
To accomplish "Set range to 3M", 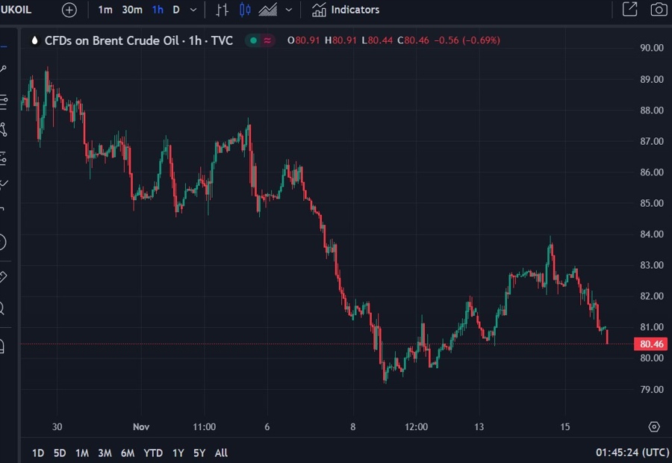I will coord(105,453).
